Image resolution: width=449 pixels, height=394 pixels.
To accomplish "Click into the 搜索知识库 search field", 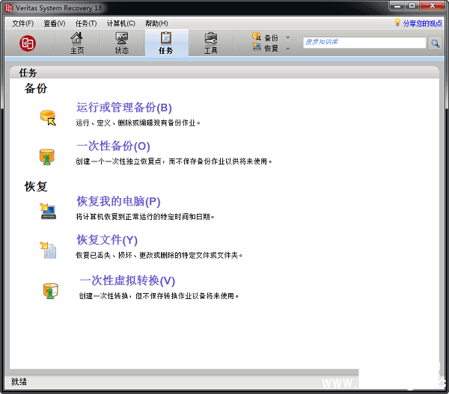I will coord(364,43).
